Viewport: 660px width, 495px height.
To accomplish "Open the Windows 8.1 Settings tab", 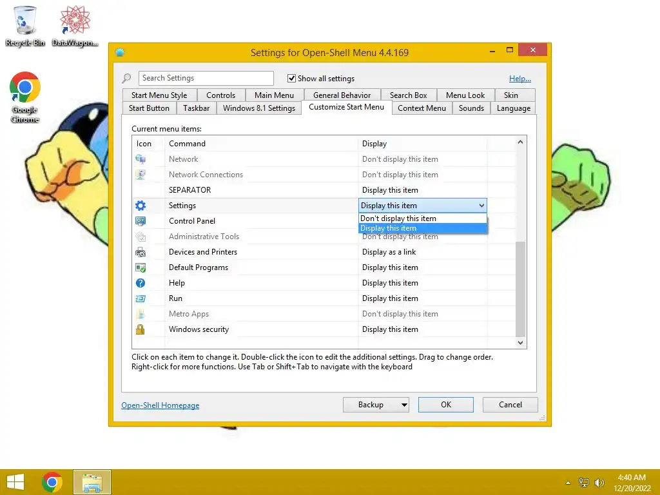I will pyautogui.click(x=259, y=108).
